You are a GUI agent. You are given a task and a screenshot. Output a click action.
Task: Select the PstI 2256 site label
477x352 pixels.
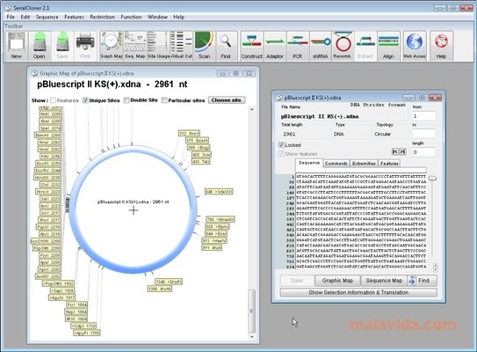tap(50, 156)
